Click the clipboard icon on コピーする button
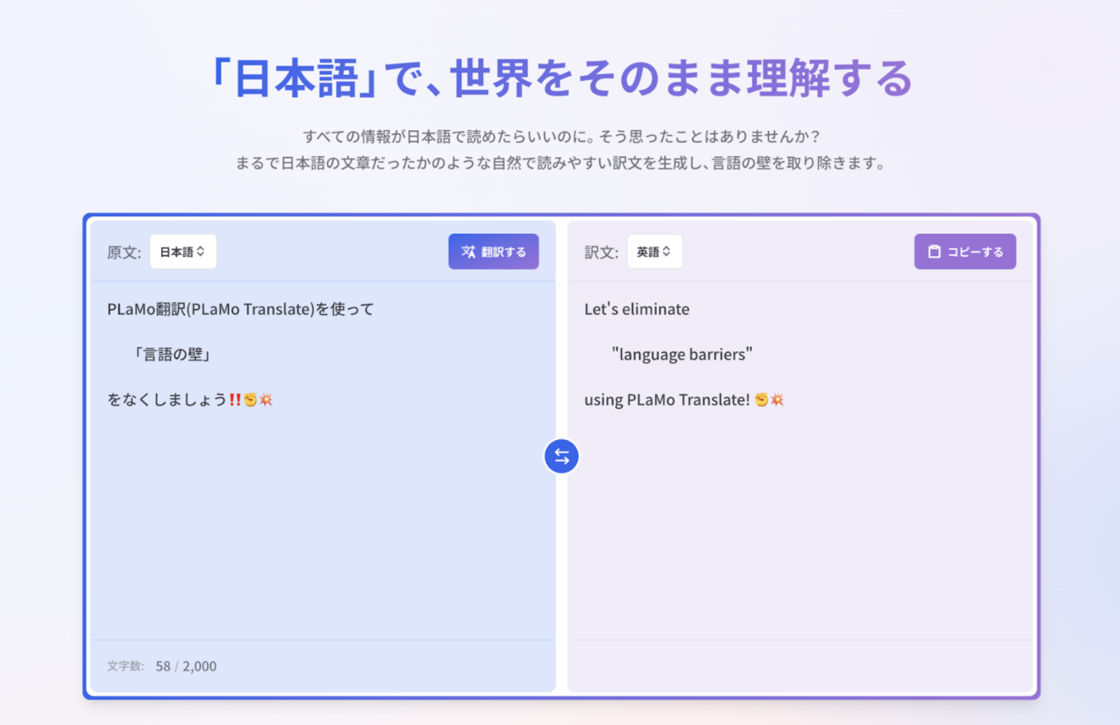The image size is (1120, 725). (934, 251)
